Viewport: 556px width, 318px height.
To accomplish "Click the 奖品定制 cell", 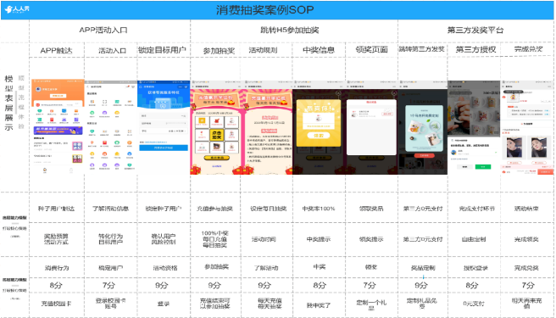I will (423, 268).
